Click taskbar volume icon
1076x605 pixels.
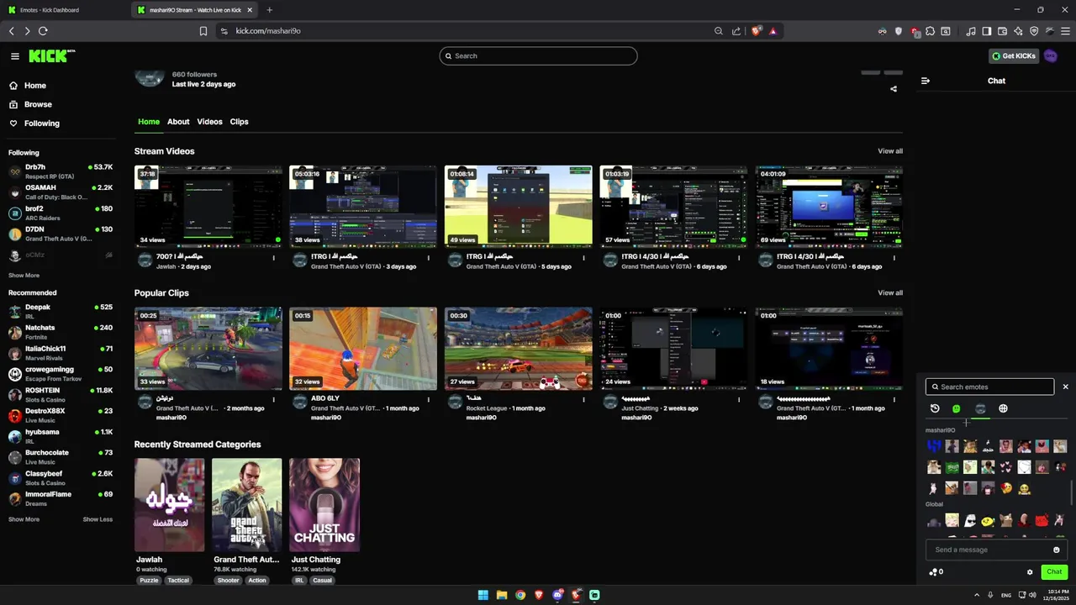(x=1032, y=595)
